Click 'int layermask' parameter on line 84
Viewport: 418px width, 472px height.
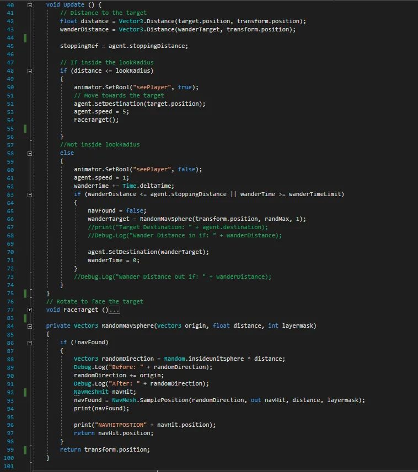point(291,325)
